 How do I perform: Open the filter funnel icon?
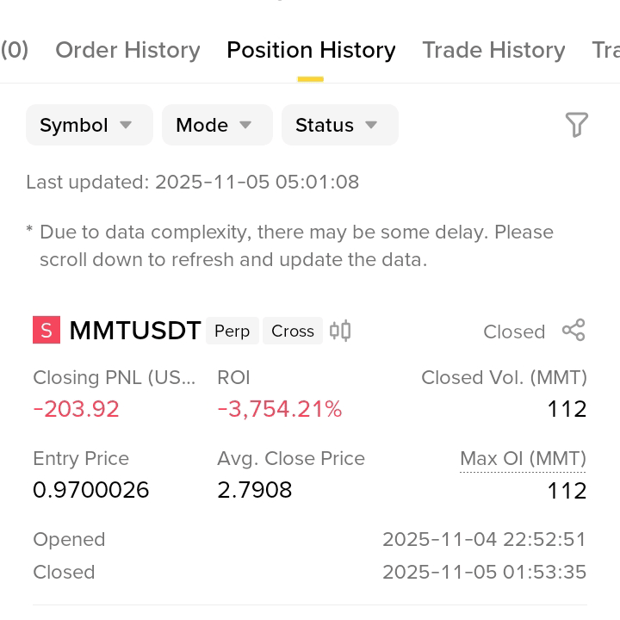576,125
